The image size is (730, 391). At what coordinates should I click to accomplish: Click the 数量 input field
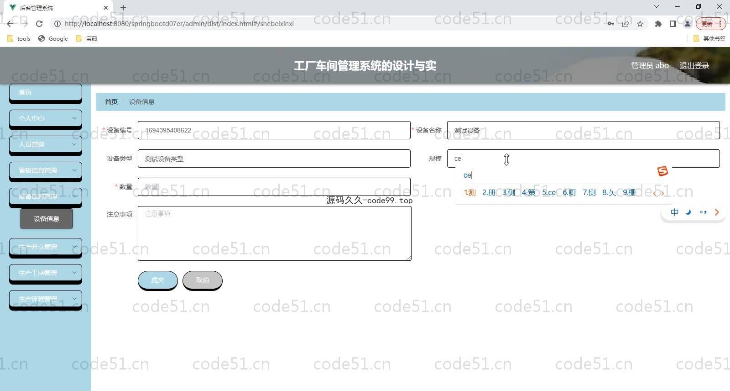[x=274, y=187]
